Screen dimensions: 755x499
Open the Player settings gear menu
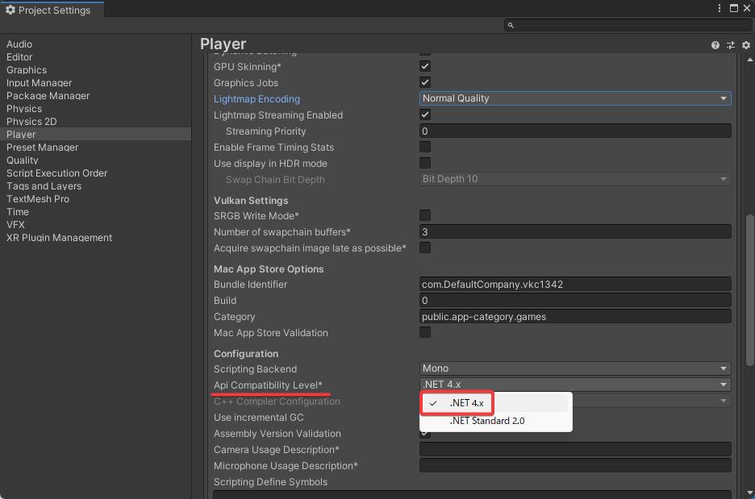(x=745, y=45)
